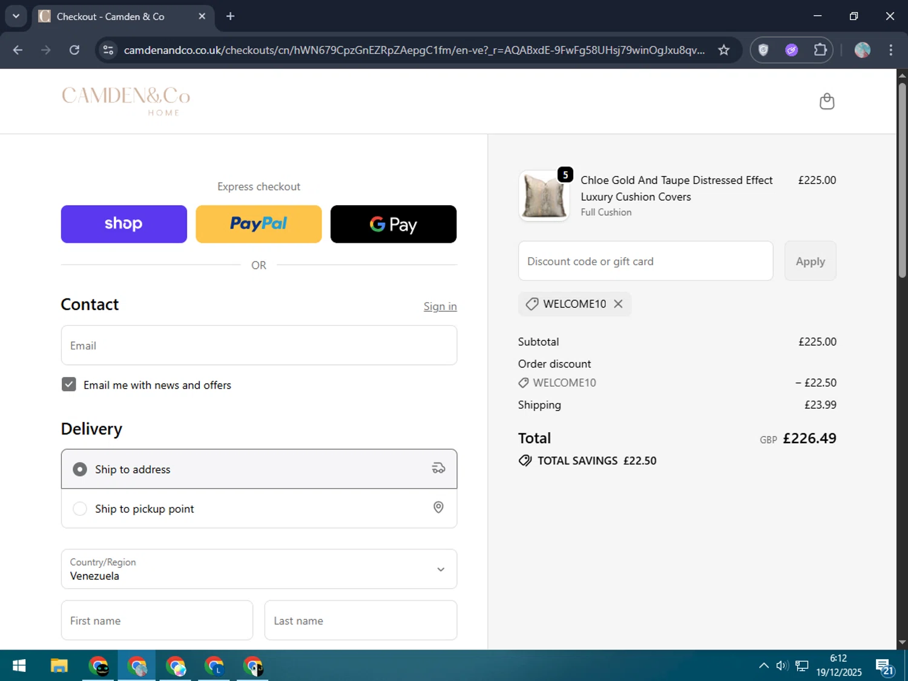The image size is (908, 681).
Task: Open the volume control in system tray
Action: 782,666
